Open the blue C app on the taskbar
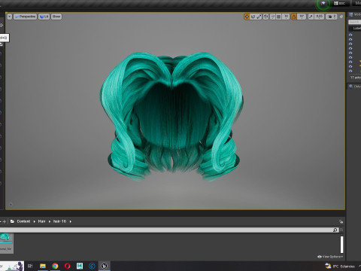The width and height of the screenshot is (361, 271). [x=92, y=266]
